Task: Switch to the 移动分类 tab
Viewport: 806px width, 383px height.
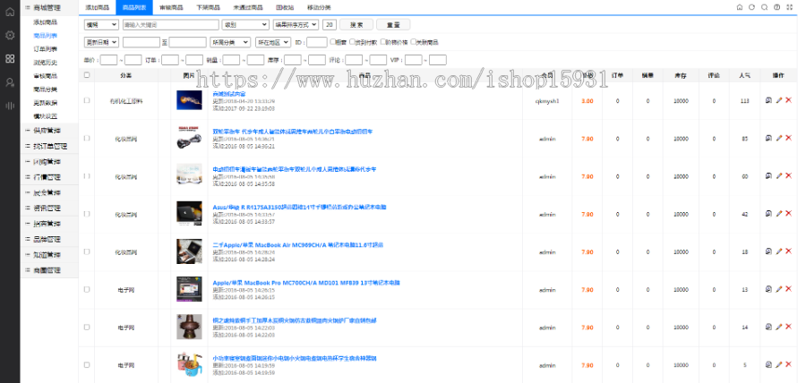Action: 319,8
